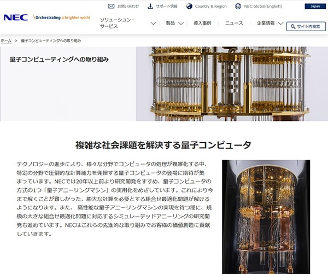Expand the 企業情報 dropdown chevron
This screenshot has width=328, height=274.
point(281,23)
